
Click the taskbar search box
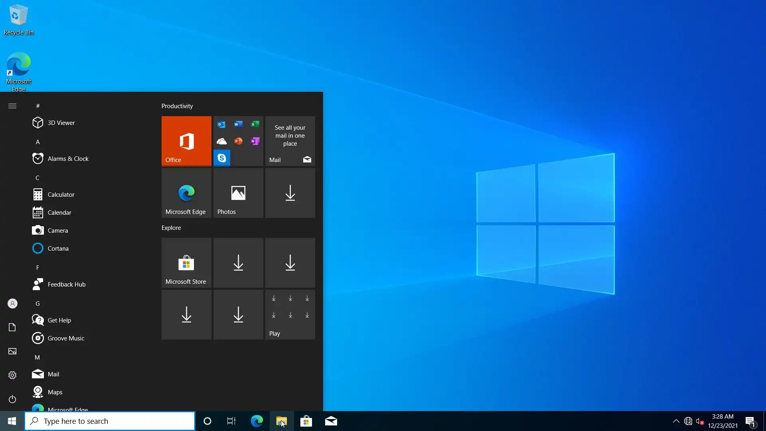pyautogui.click(x=110, y=421)
